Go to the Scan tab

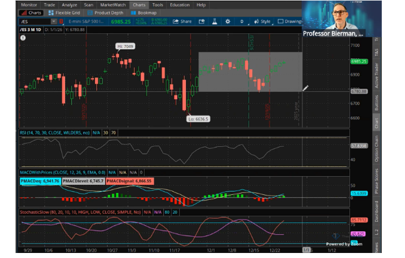coord(89,4)
